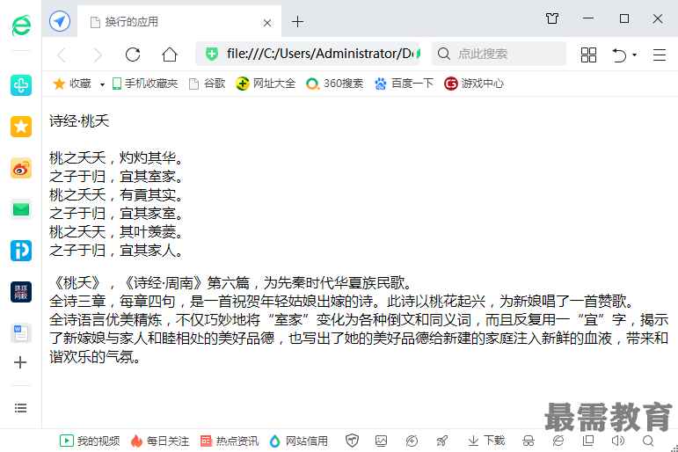The width and height of the screenshot is (678, 452).
Task: Click the rocket speed-up status icon
Action: click(x=442, y=441)
